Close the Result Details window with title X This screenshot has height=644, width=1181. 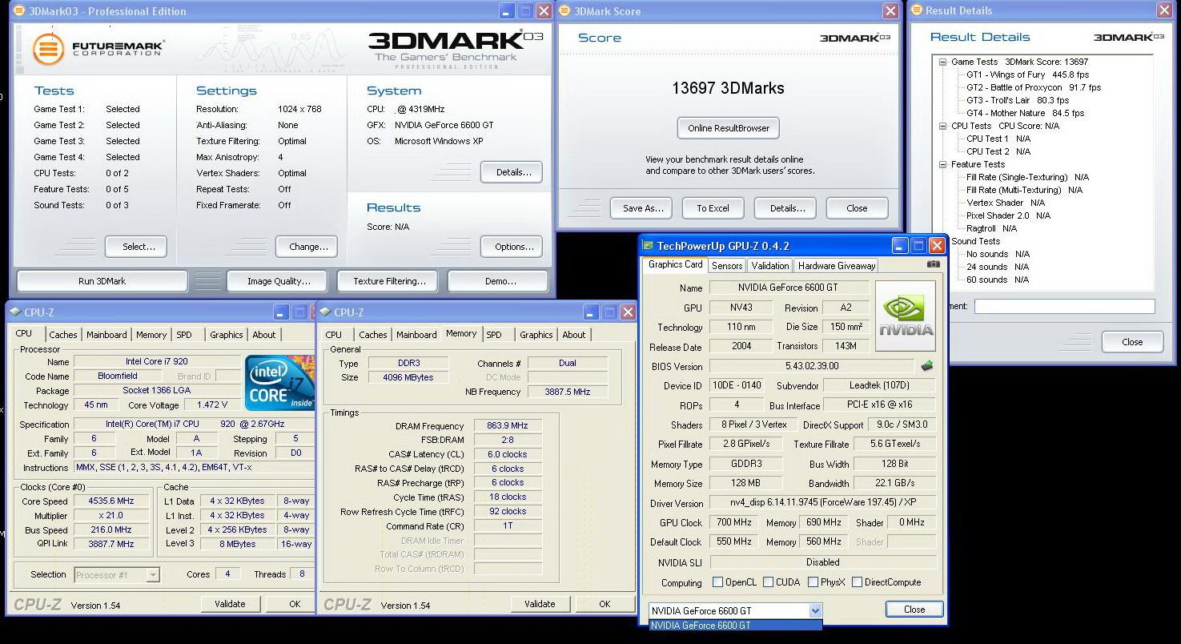pos(1164,10)
